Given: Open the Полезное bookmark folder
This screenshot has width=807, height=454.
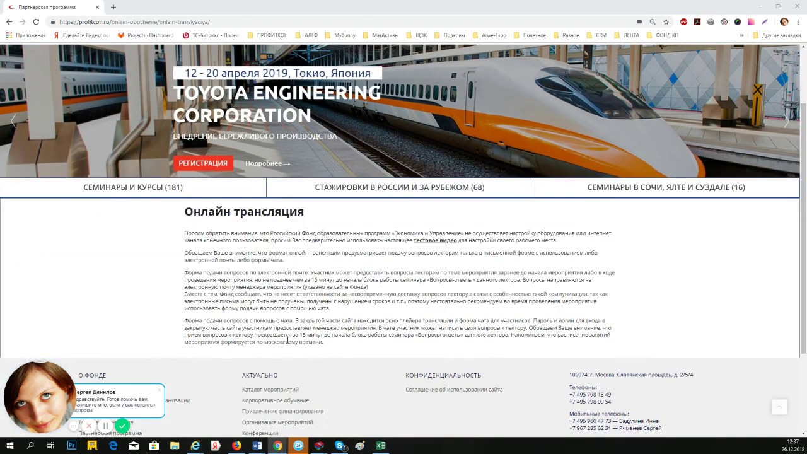Looking at the screenshot, I should pyautogui.click(x=530, y=35).
